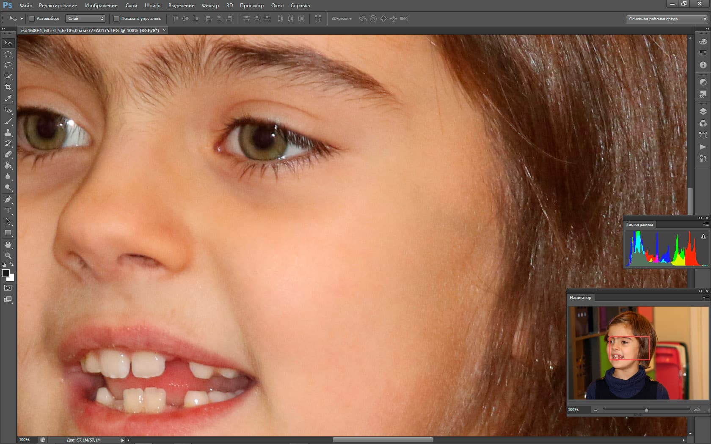The height and width of the screenshot is (444, 711).
Task: Select the Type tool
Action: pos(8,211)
